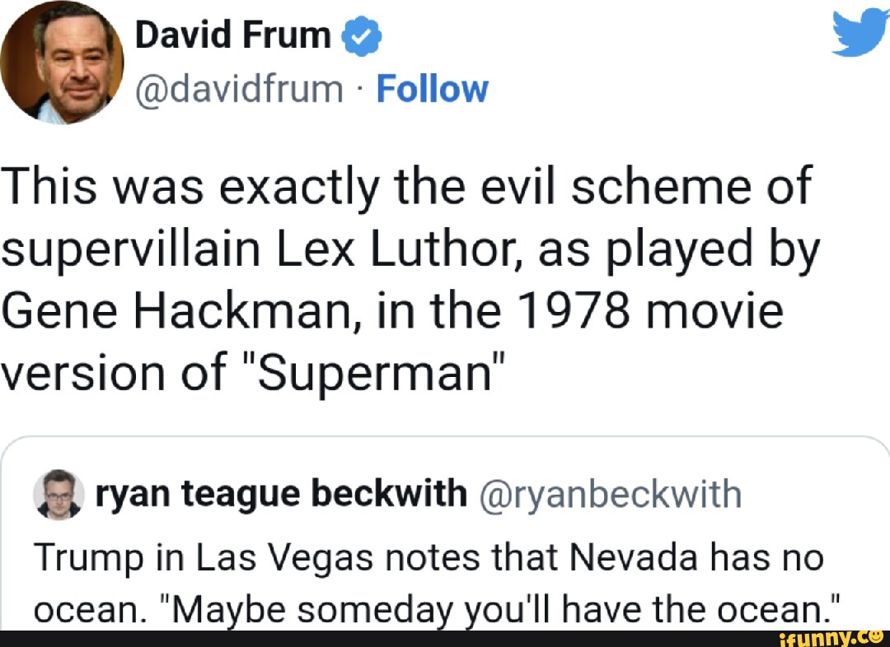Click the @davidfrum handle

[x=238, y=89]
